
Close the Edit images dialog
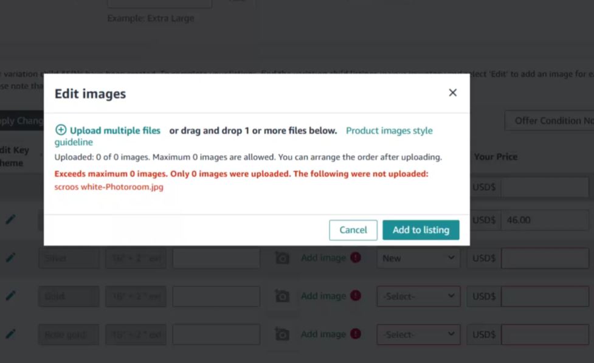click(452, 93)
